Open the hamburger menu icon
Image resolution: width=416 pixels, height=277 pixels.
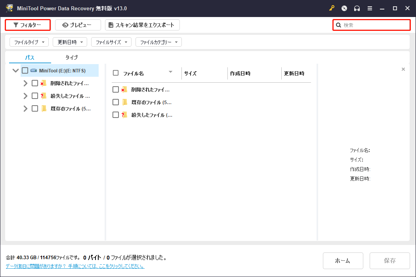[370, 8]
